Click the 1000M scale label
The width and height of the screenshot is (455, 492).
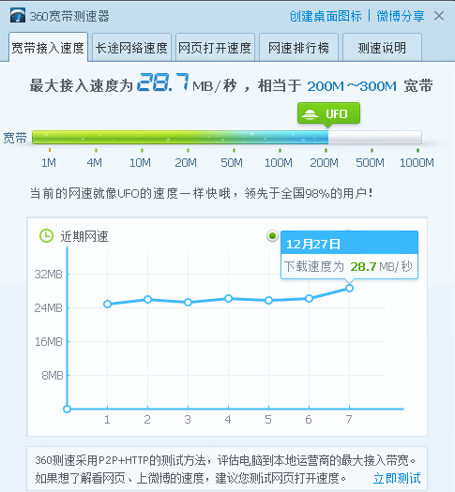(417, 162)
